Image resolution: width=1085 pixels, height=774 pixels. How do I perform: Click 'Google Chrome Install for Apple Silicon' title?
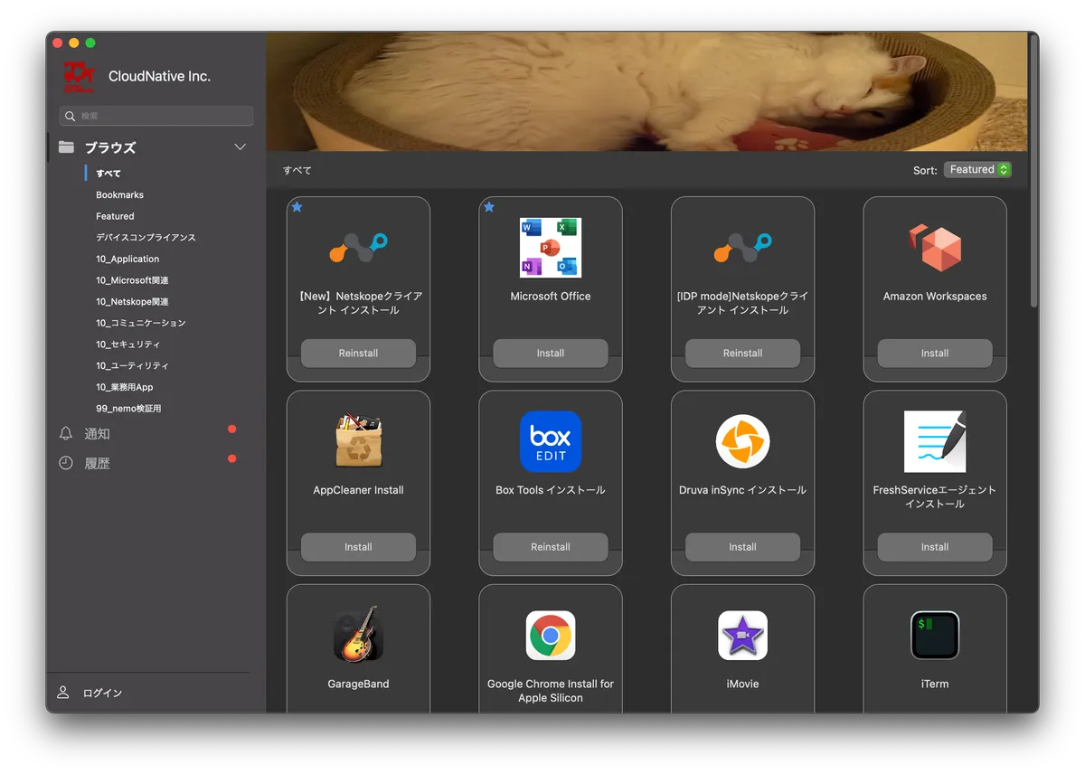click(551, 691)
